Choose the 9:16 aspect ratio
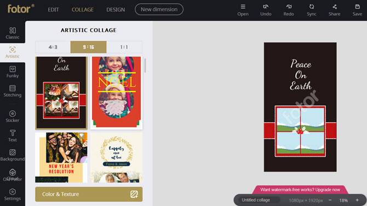 89,47
